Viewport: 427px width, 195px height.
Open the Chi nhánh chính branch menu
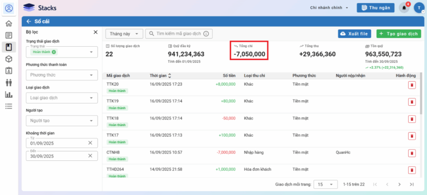click(x=329, y=8)
